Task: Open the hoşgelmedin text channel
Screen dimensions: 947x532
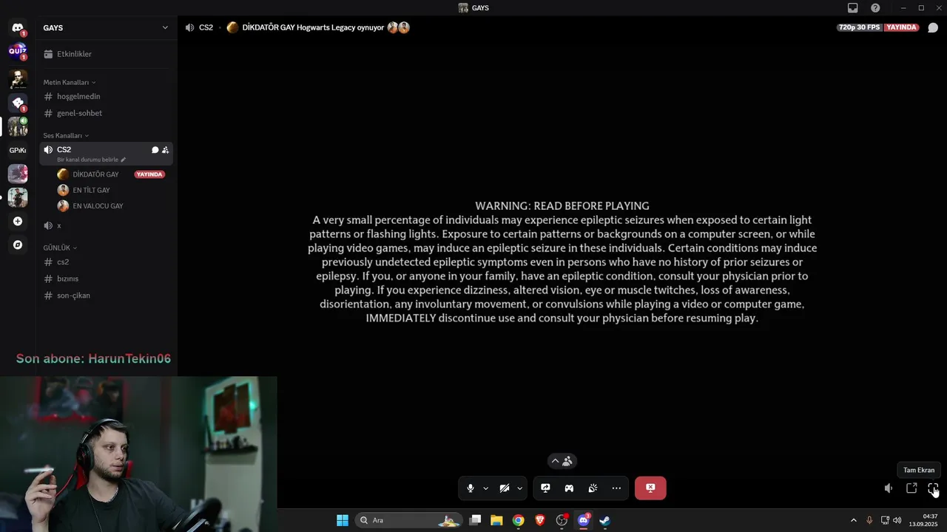Action: click(106, 96)
